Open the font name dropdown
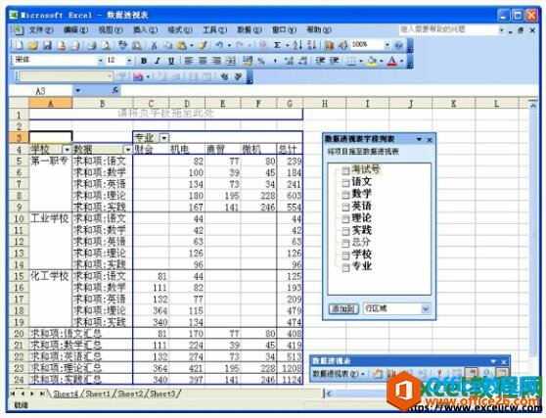 pos(100,61)
